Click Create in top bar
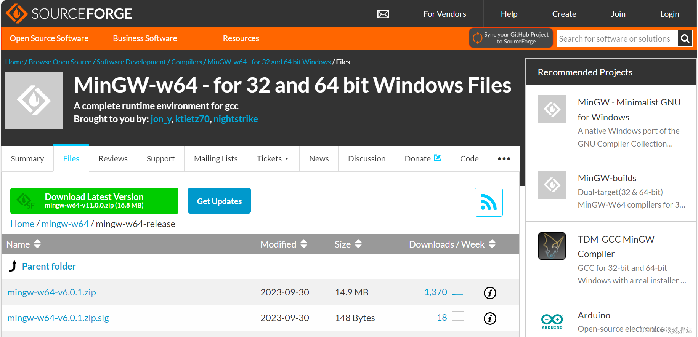 click(x=564, y=14)
